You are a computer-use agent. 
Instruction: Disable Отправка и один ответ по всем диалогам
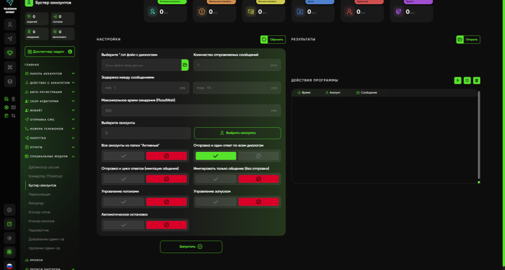[259, 156]
